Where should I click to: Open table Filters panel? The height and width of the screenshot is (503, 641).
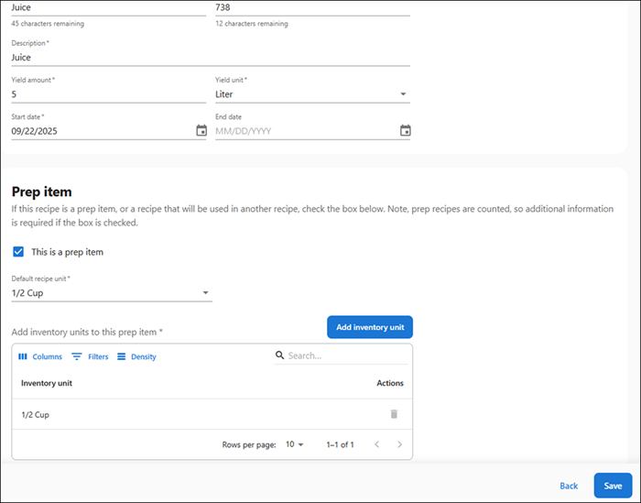[90, 356]
